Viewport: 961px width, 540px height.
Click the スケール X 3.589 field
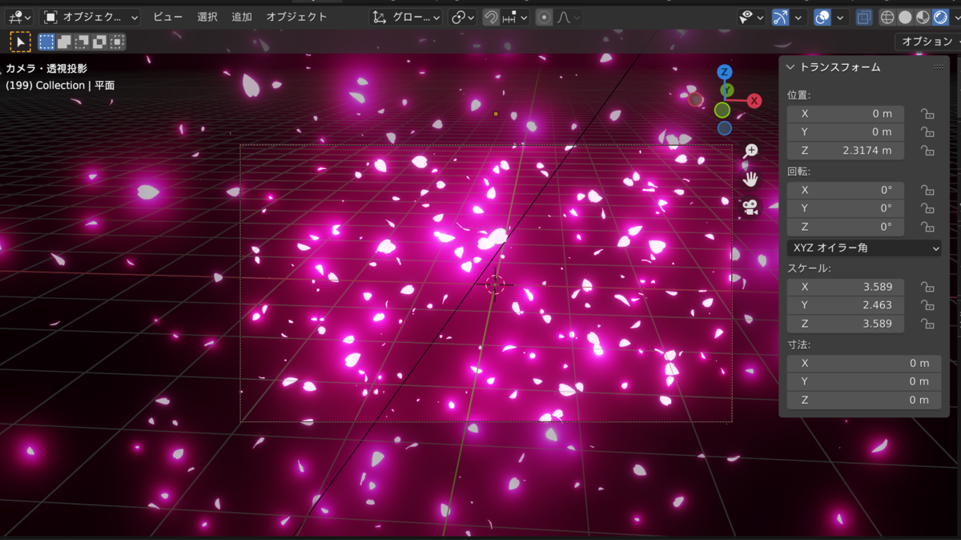pos(845,287)
